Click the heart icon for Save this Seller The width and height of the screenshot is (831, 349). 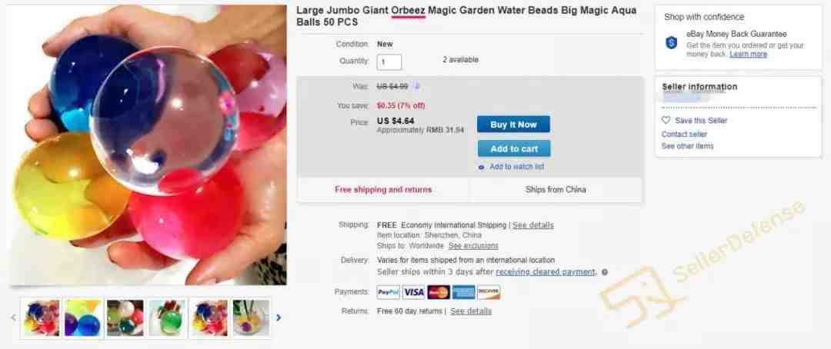pyautogui.click(x=666, y=120)
